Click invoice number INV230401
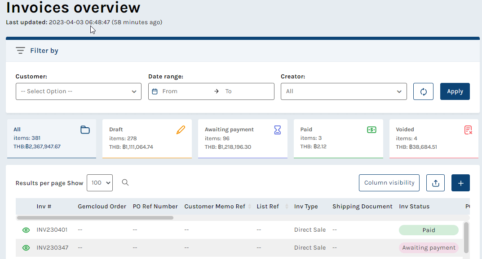Viewport: 482px width, 259px height. pos(52,230)
